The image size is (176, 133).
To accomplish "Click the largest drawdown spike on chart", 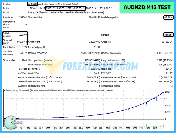I will pos(156,99).
